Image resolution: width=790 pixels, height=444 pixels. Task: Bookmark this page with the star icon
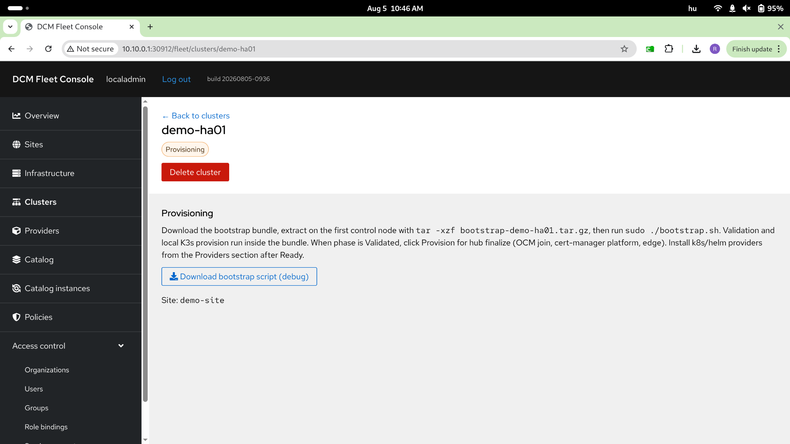point(624,49)
